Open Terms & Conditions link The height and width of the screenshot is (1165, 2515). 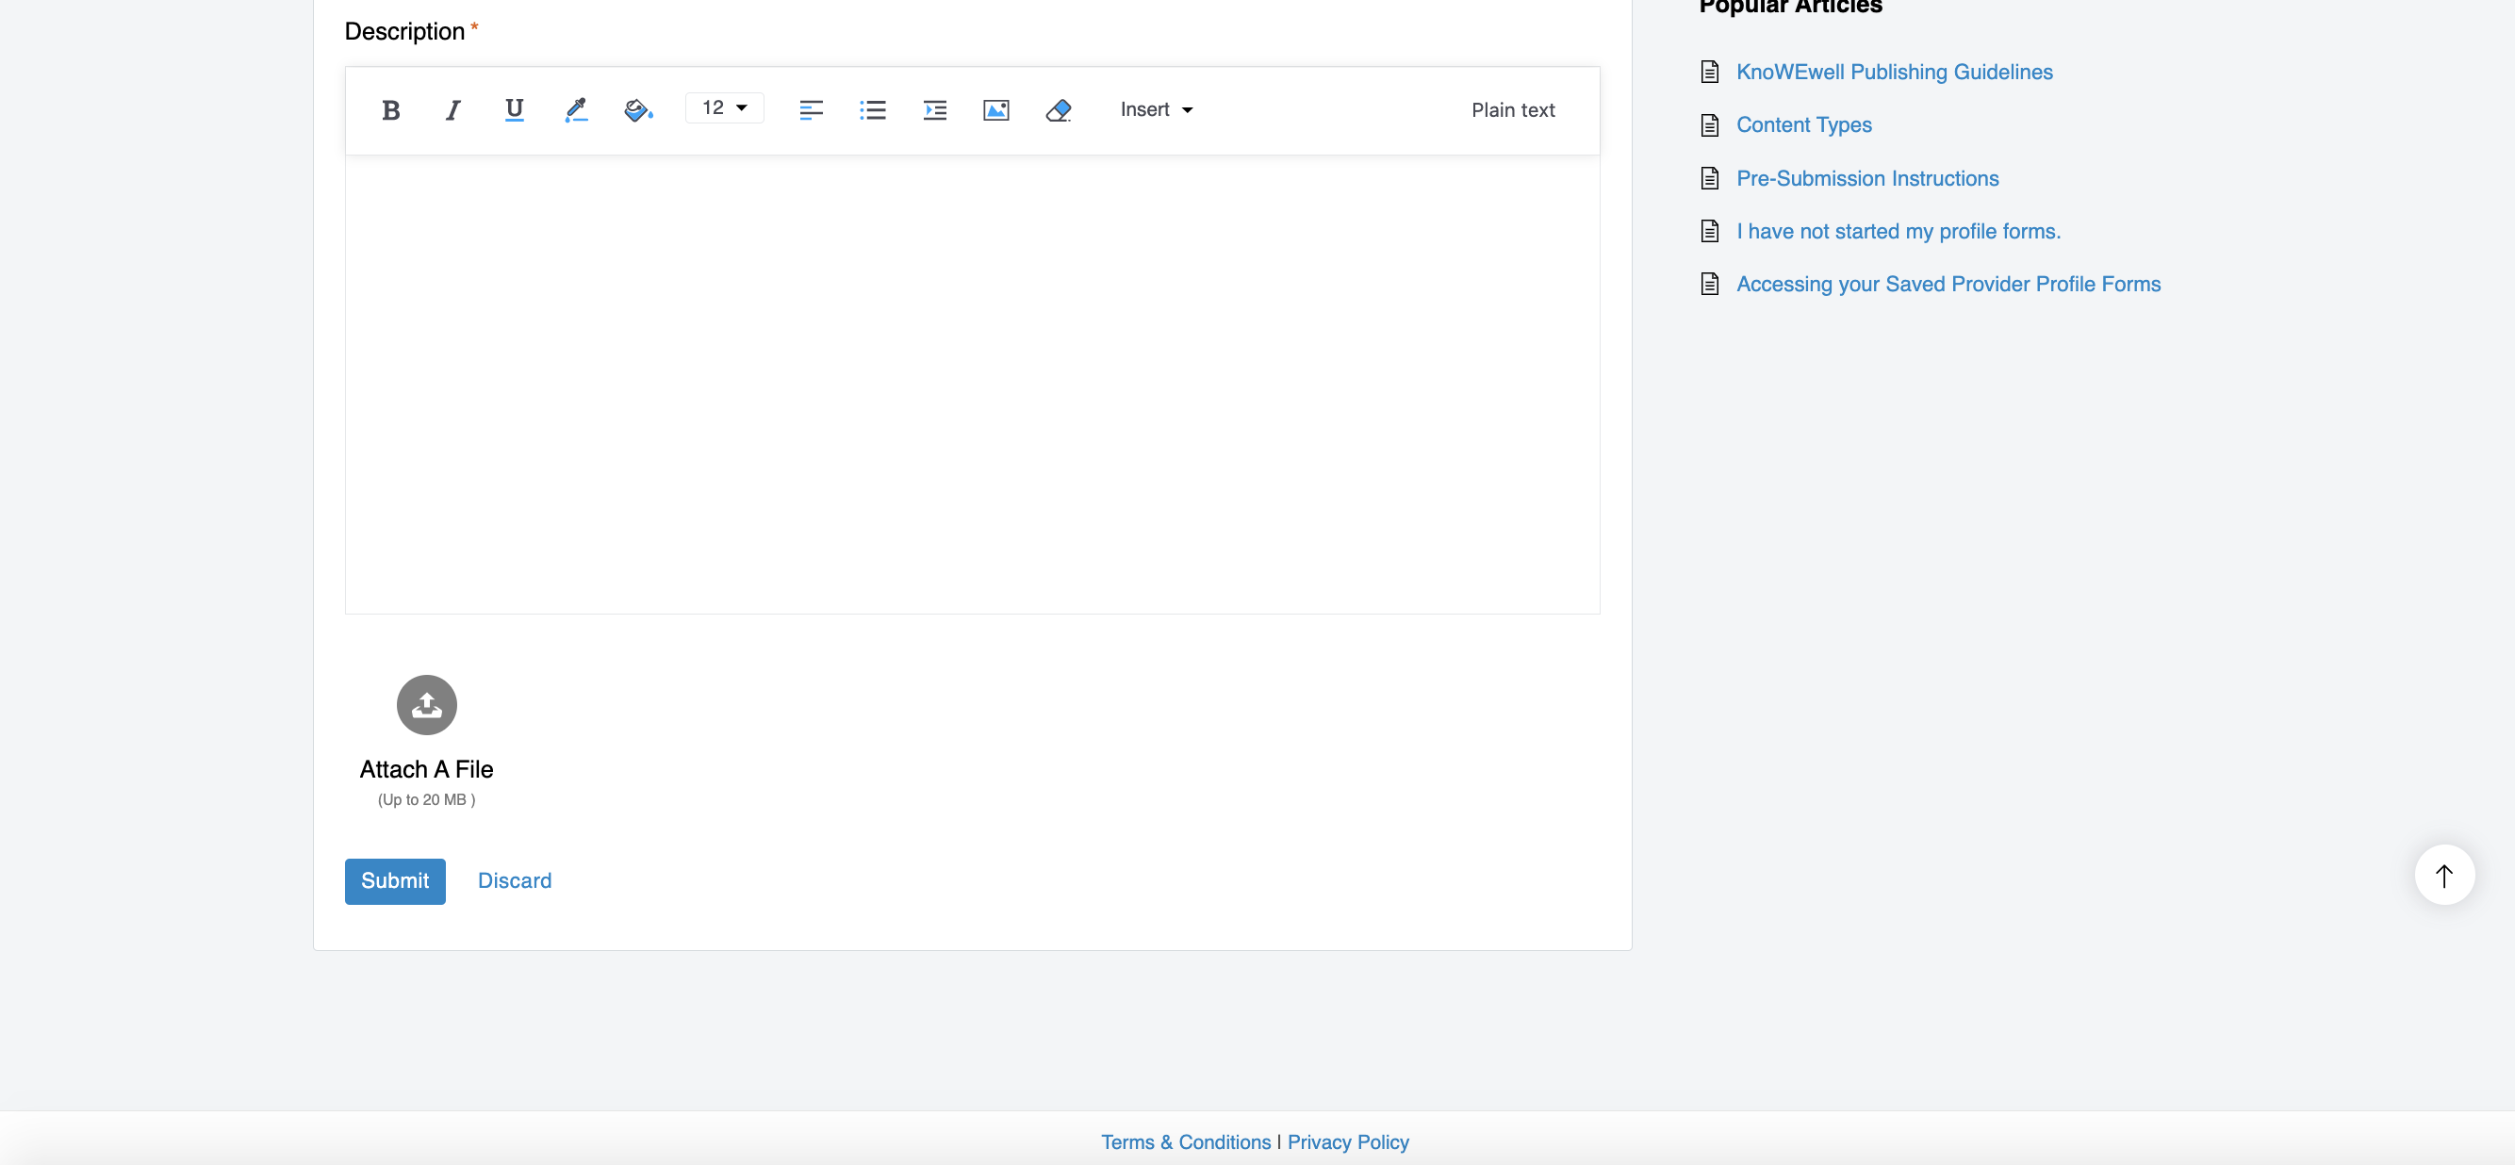(1185, 1142)
